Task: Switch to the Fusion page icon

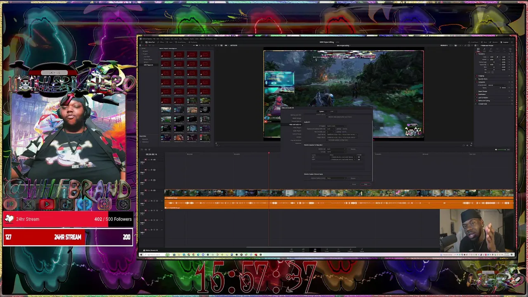Action: (327, 250)
